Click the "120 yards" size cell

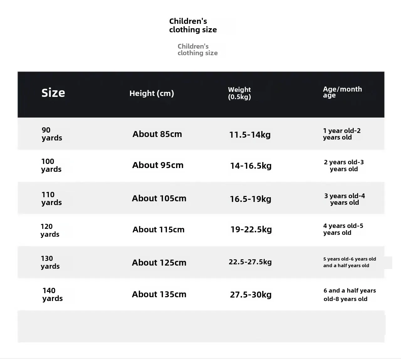tap(50, 230)
